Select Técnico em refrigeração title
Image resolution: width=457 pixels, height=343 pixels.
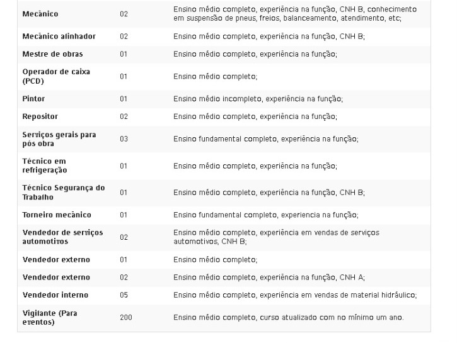tap(45, 166)
